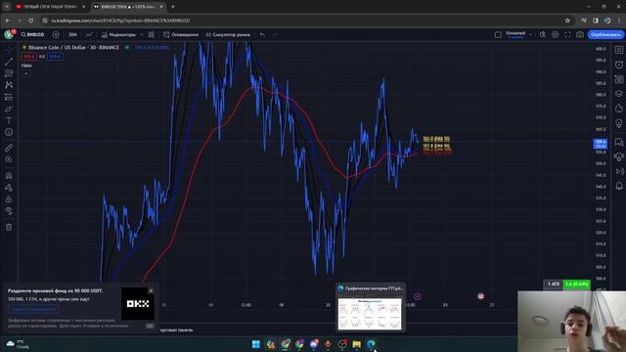Switch to the BNBUSD browser tab
This screenshot has width=626, height=352.
point(128,7)
